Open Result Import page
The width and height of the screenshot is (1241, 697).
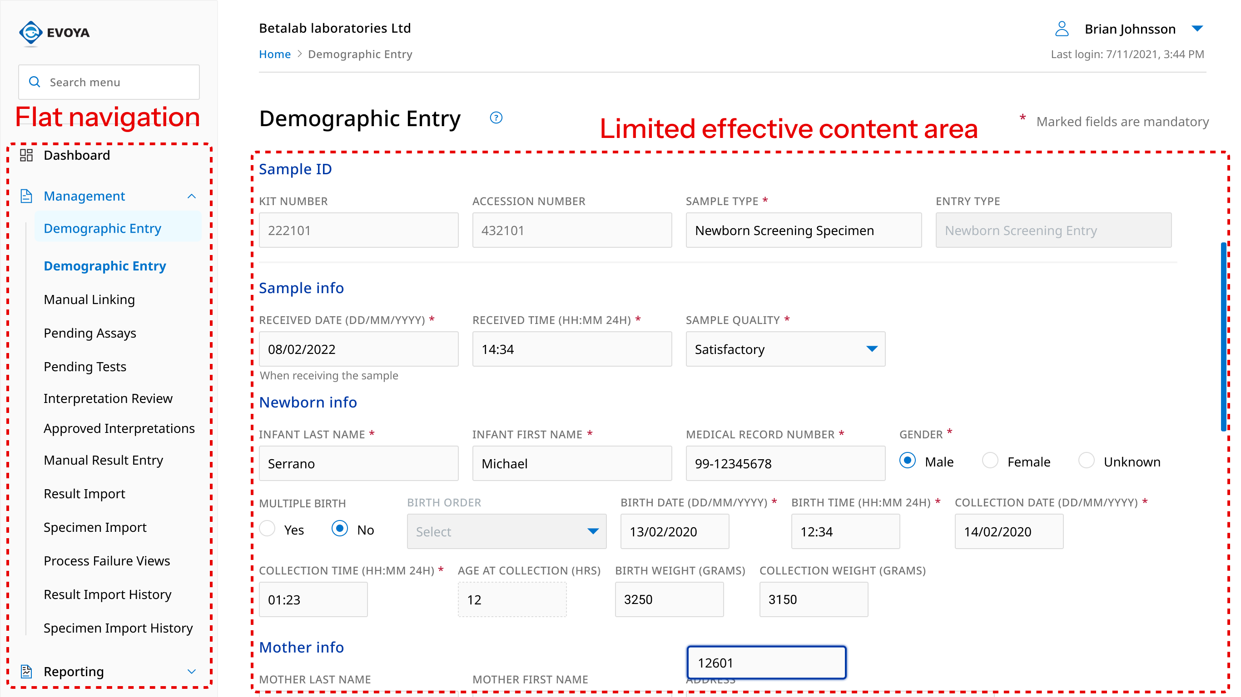click(84, 494)
